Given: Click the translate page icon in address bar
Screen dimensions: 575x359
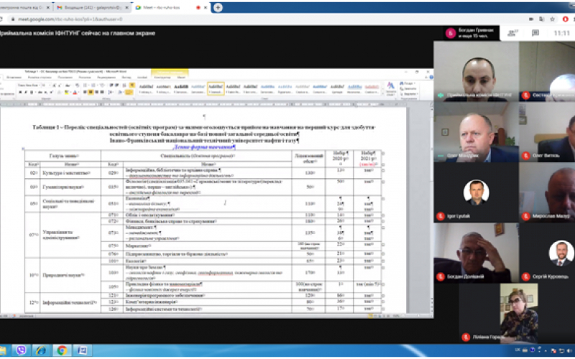Looking at the screenshot, I should 542,19.
